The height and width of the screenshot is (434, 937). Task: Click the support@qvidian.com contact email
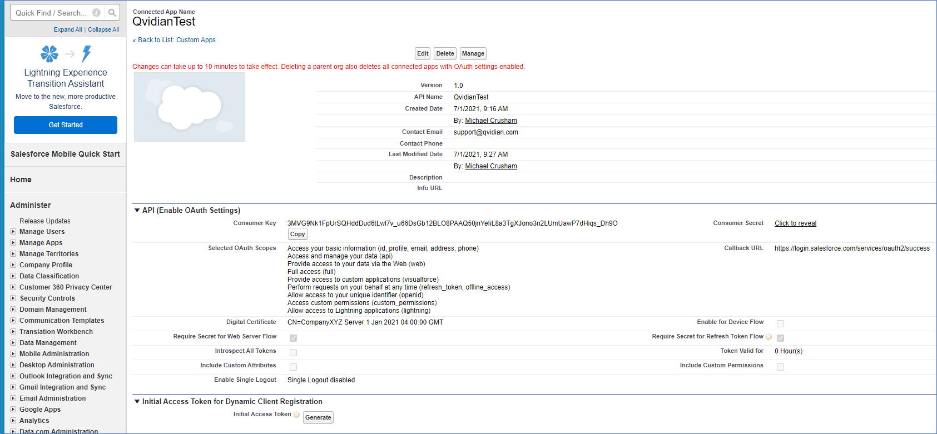pos(486,132)
